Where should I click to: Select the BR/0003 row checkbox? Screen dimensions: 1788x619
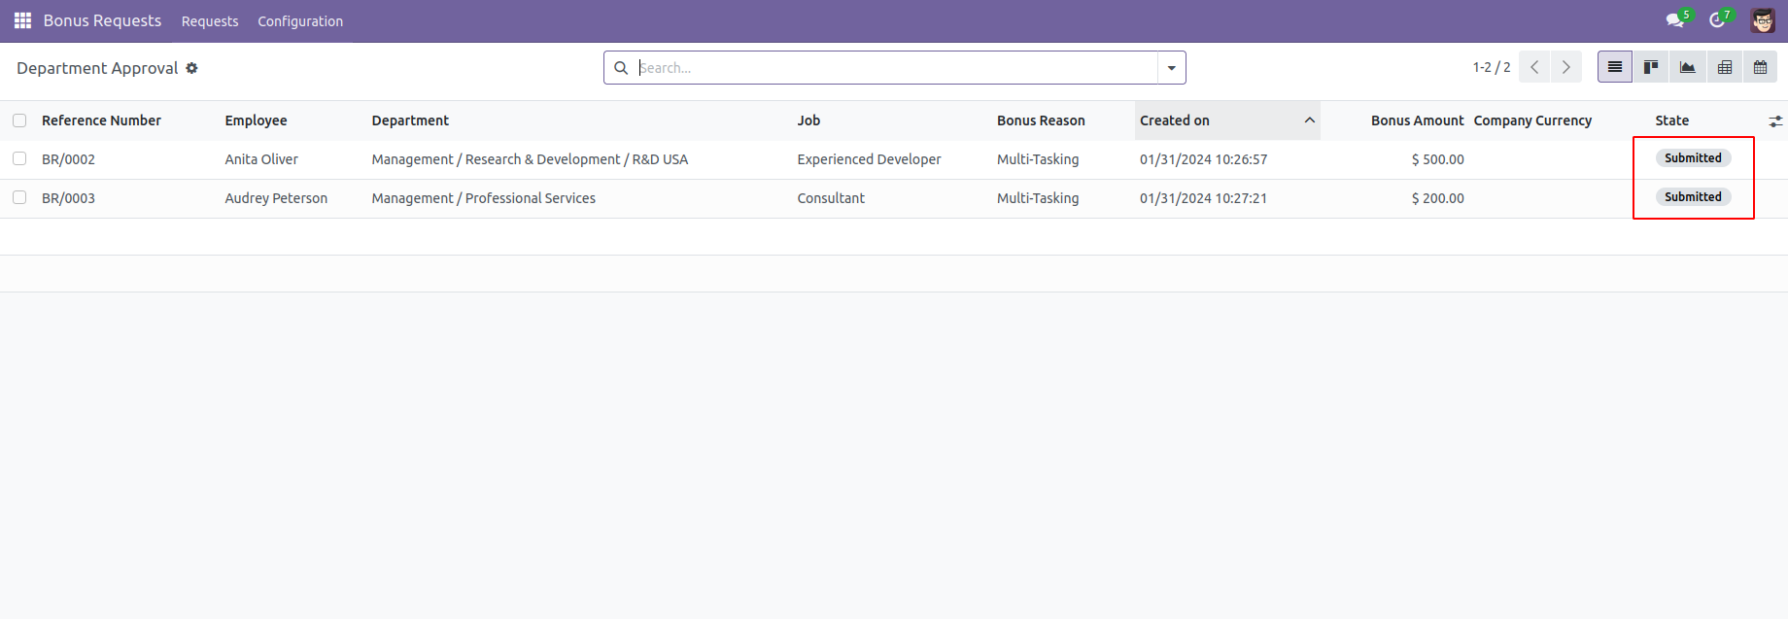pyautogui.click(x=19, y=197)
